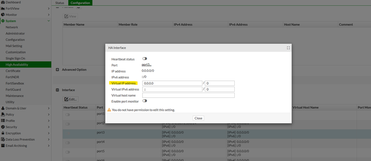The image size is (371, 161).
Task: Expand the FortiView menu chevron
Action: tap(49, 9)
